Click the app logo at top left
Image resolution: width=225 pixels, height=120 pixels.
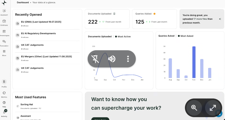4,3
